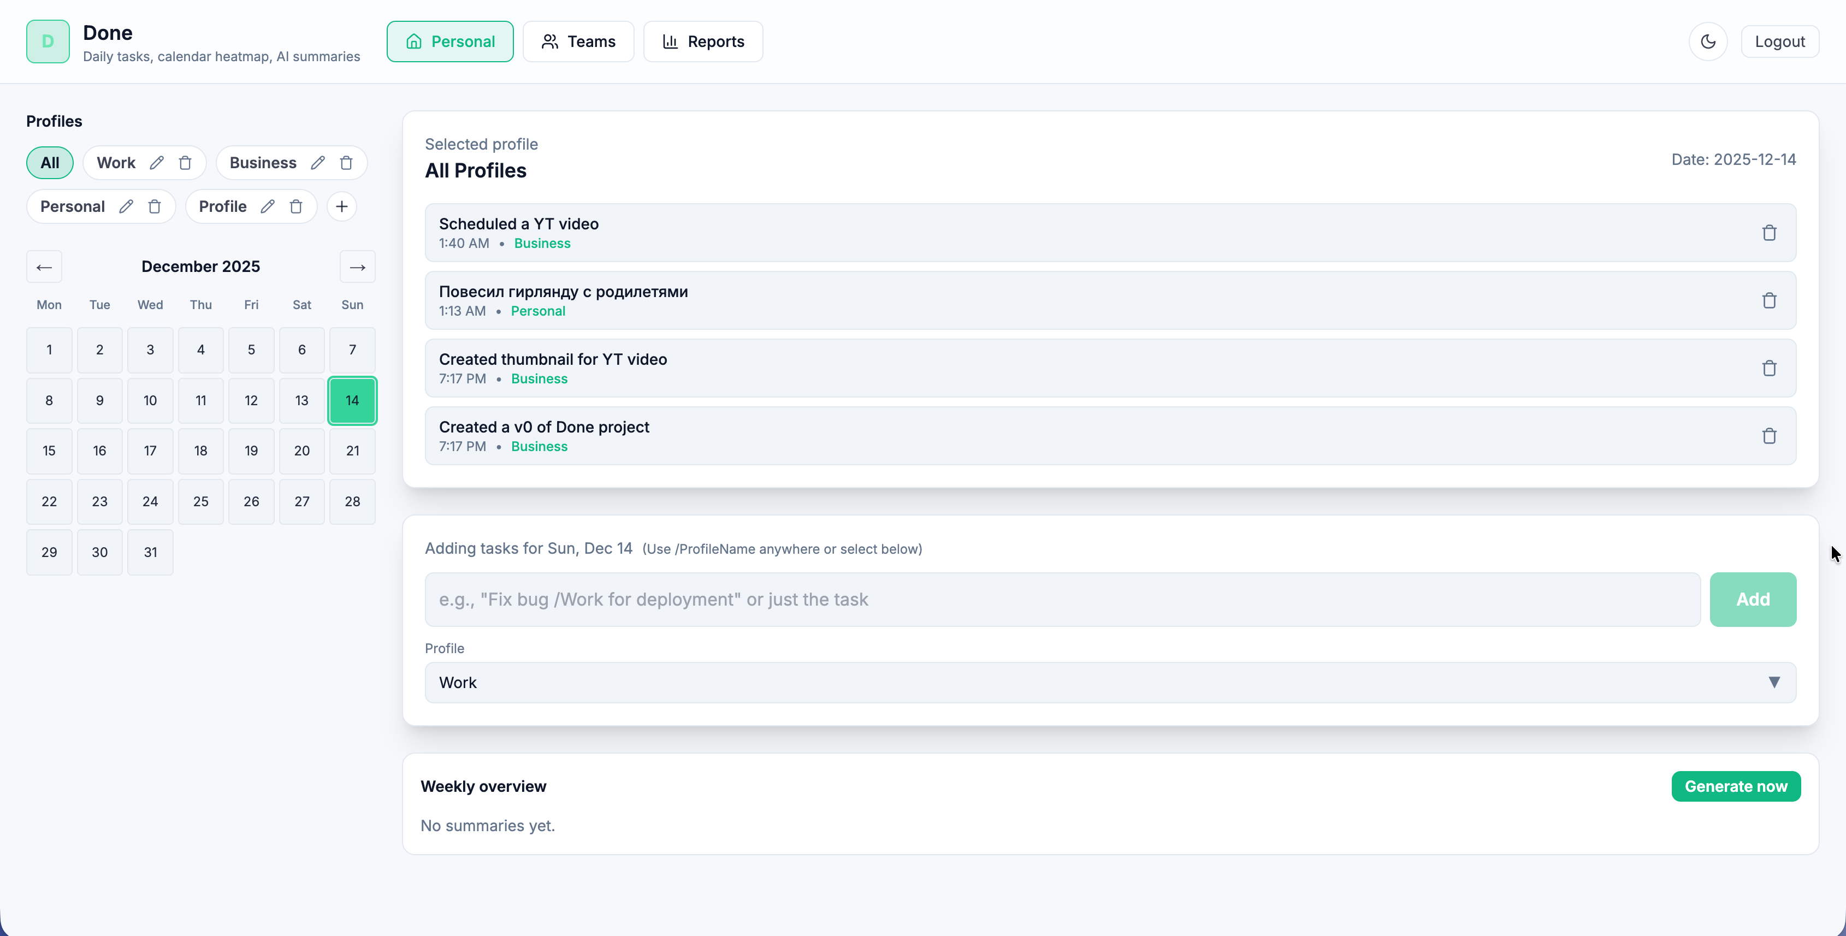The width and height of the screenshot is (1846, 936).
Task: Delete the Business profile
Action: (x=346, y=163)
